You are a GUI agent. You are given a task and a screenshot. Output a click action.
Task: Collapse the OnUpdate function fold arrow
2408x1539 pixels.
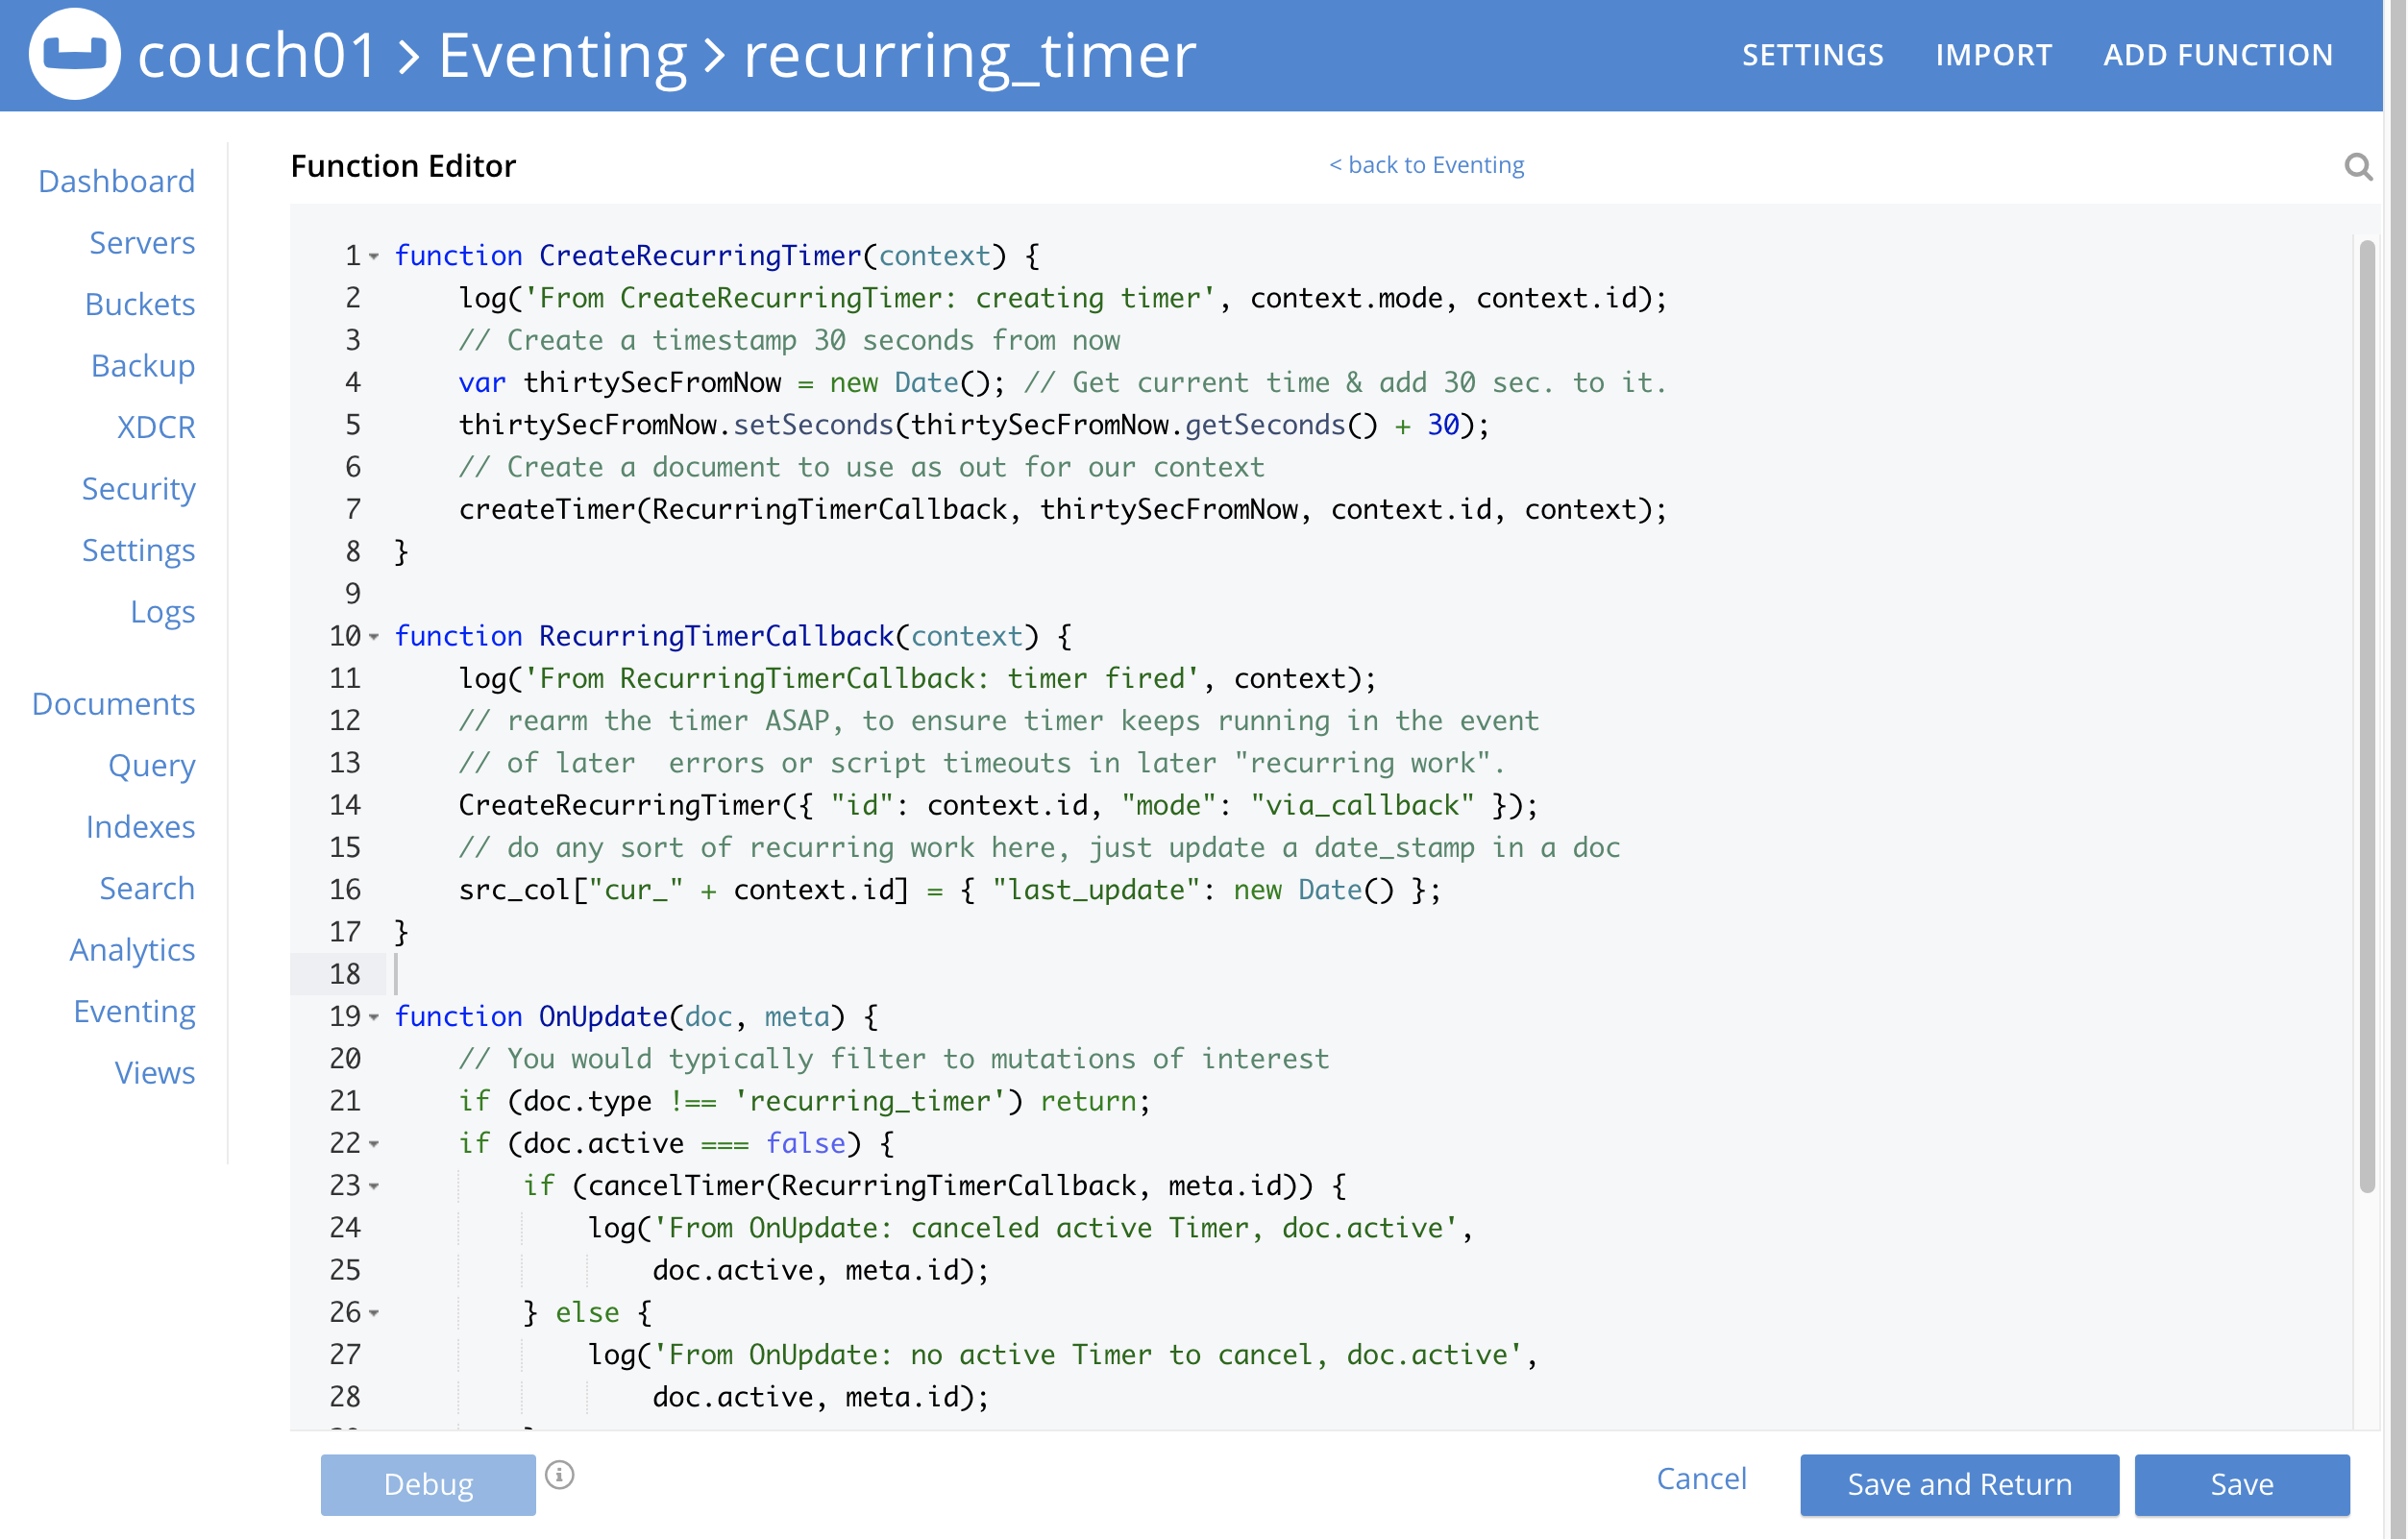373,1017
